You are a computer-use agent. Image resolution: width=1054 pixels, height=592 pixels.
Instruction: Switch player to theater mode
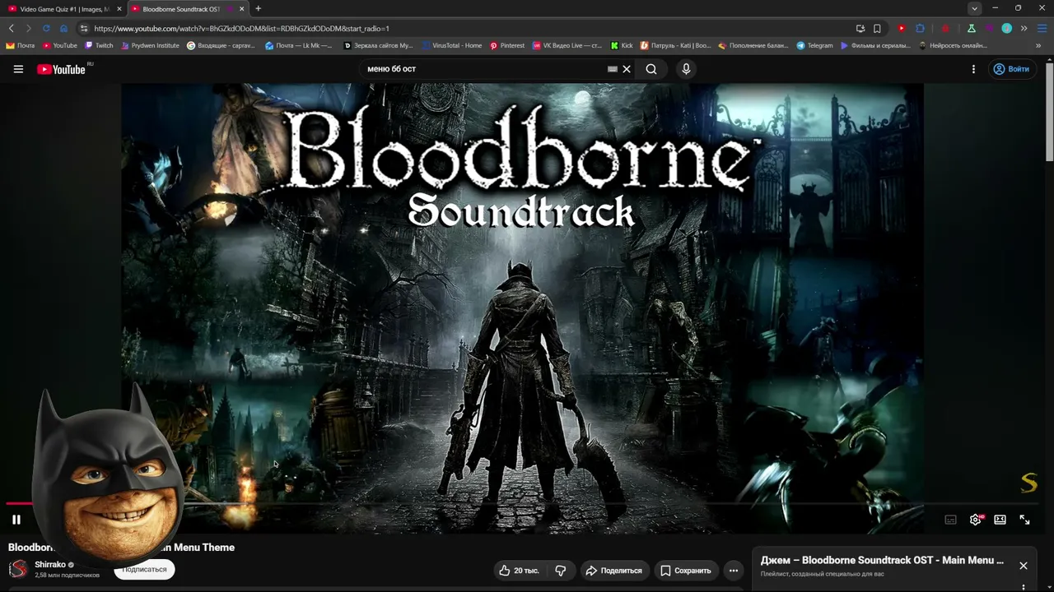click(x=1000, y=520)
